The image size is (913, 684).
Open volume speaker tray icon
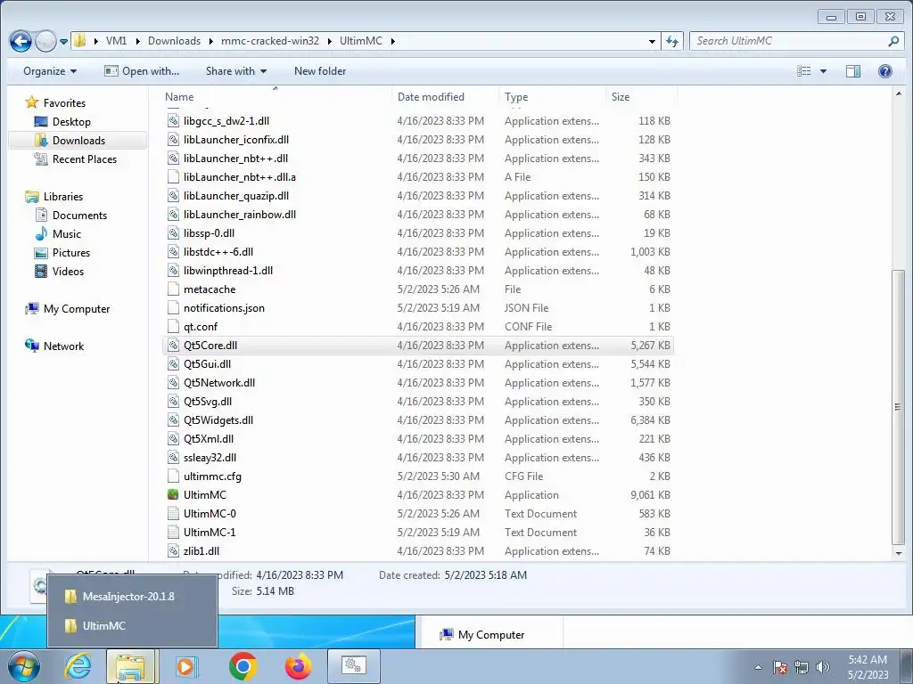click(x=823, y=667)
